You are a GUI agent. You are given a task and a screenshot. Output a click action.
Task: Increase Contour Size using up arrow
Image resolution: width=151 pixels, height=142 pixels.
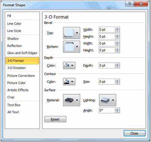117,81
